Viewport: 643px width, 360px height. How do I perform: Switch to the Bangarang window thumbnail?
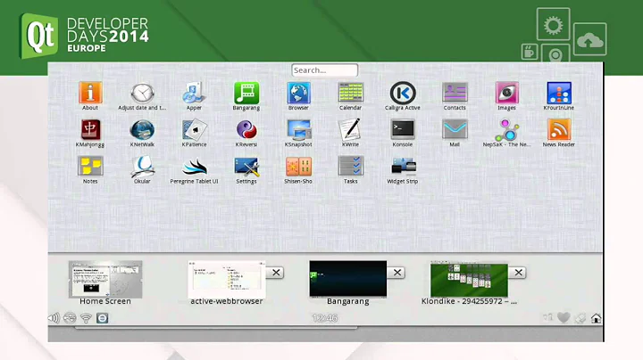pyautogui.click(x=347, y=279)
